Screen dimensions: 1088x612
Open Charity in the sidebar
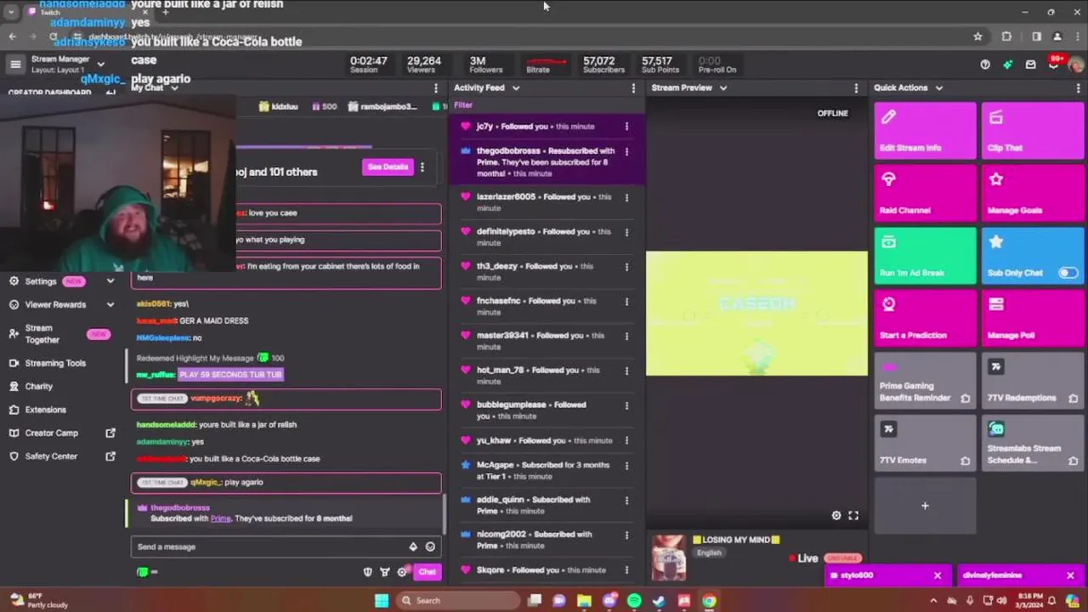click(x=39, y=386)
